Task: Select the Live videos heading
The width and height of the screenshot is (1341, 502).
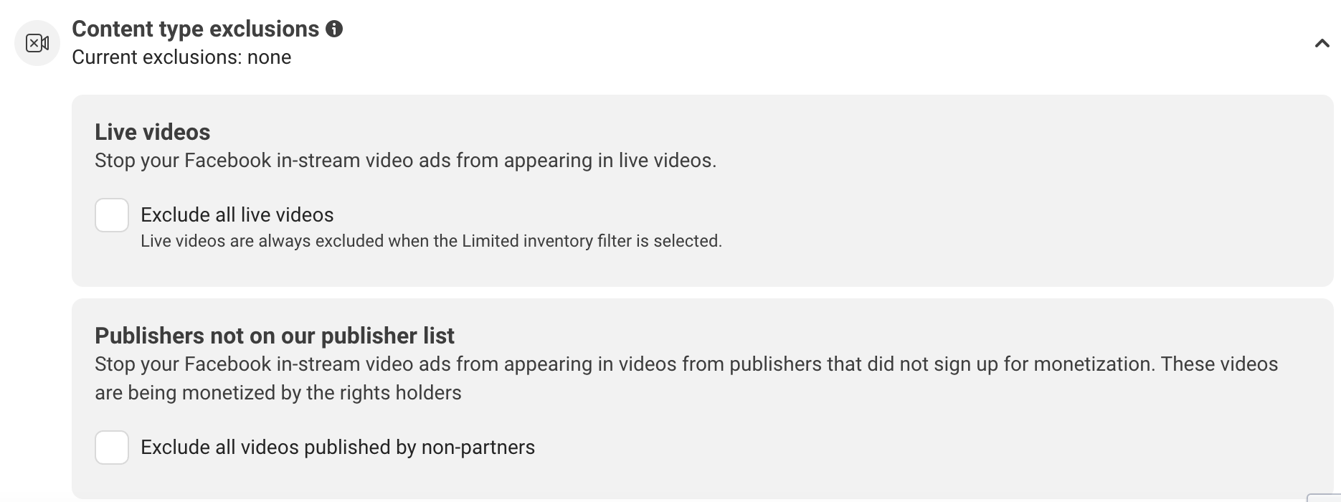Action: coord(153,132)
